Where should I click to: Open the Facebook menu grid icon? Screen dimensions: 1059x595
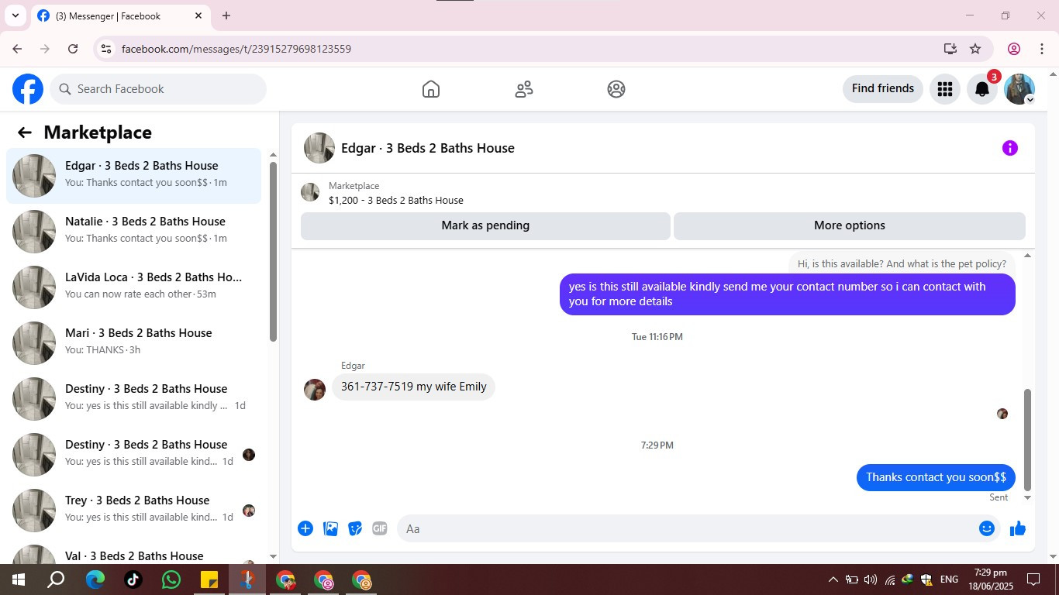tap(944, 89)
